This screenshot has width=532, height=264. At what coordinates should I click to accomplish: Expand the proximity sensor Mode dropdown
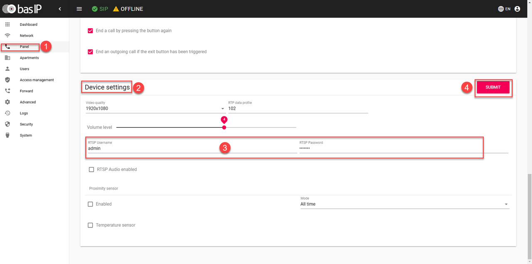pos(404,204)
